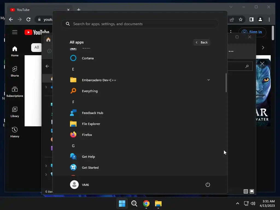The width and height of the screenshot is (280, 210).
Task: Open Feedback Hub app
Action: [x=140, y=113]
